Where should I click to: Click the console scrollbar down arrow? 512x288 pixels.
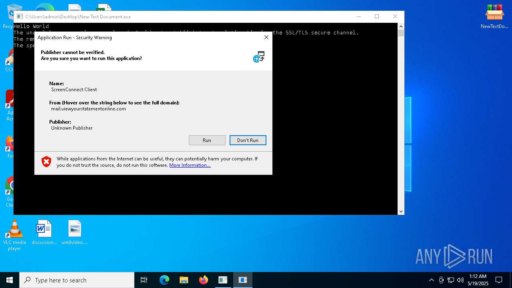tap(401, 212)
